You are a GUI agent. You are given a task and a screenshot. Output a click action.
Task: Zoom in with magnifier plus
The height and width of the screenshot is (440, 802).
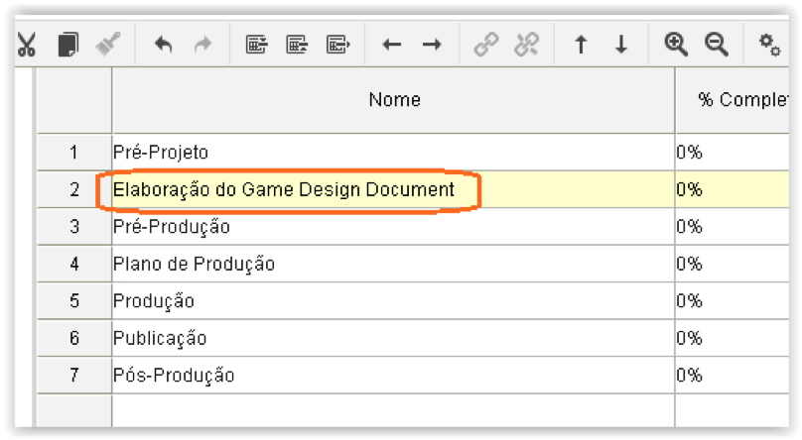click(x=676, y=45)
